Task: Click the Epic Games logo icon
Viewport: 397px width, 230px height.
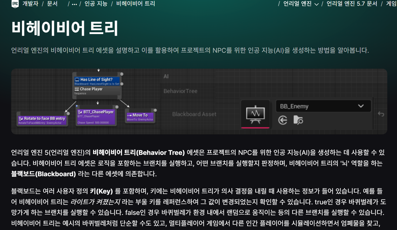Action: (15, 4)
